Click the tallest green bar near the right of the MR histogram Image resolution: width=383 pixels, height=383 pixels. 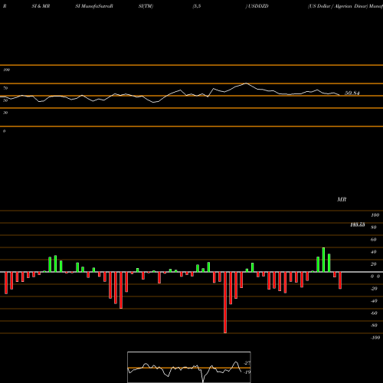pos(323,260)
